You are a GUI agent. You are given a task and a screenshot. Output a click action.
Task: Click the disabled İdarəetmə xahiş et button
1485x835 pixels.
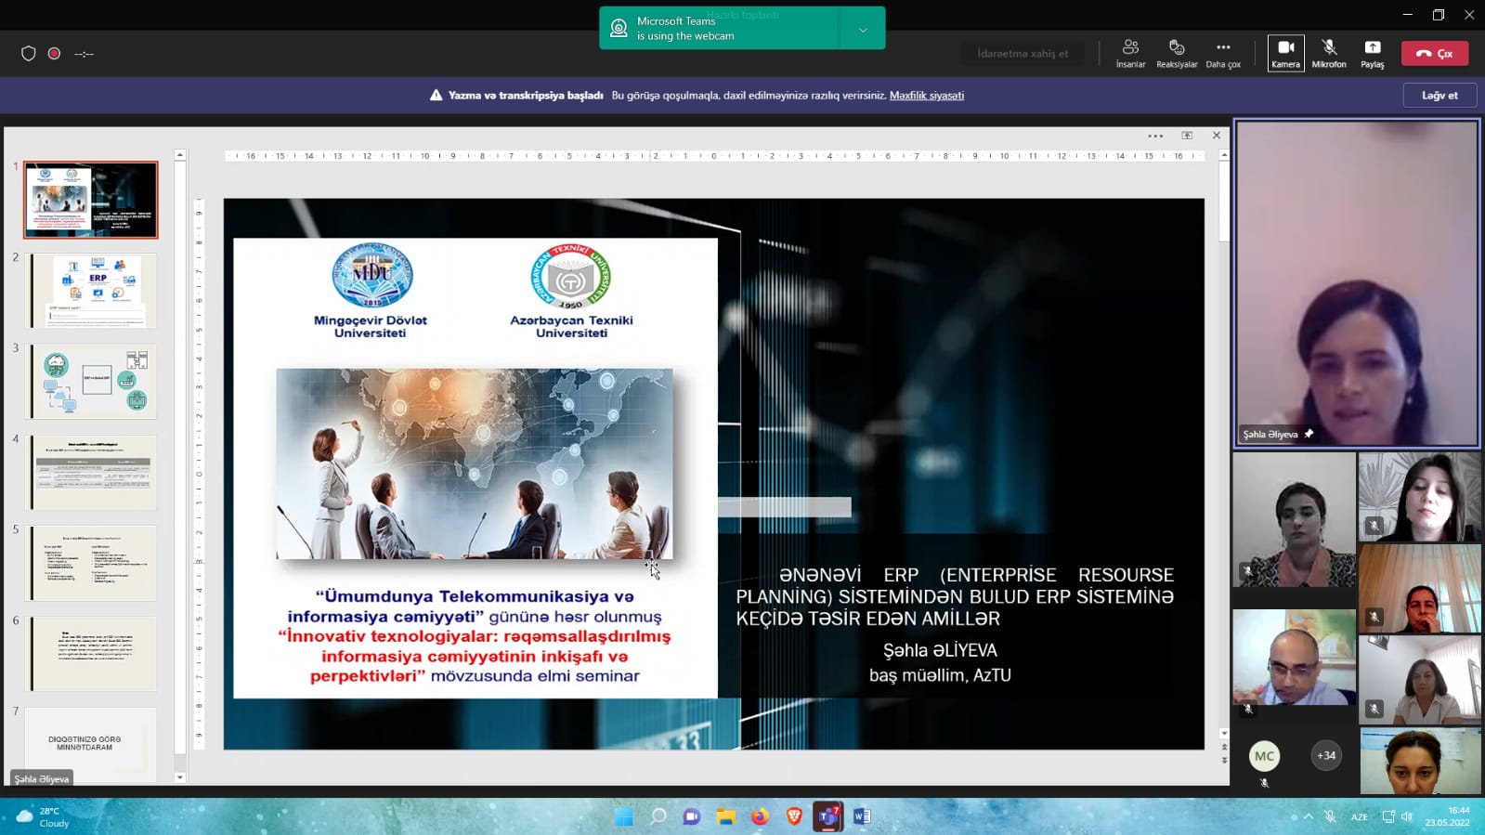1023,54
